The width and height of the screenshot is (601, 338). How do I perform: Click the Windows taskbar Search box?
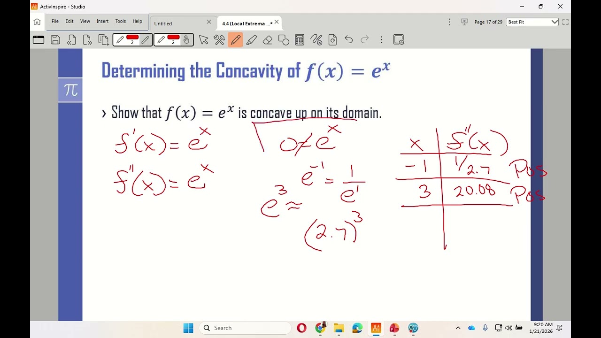coord(245,328)
